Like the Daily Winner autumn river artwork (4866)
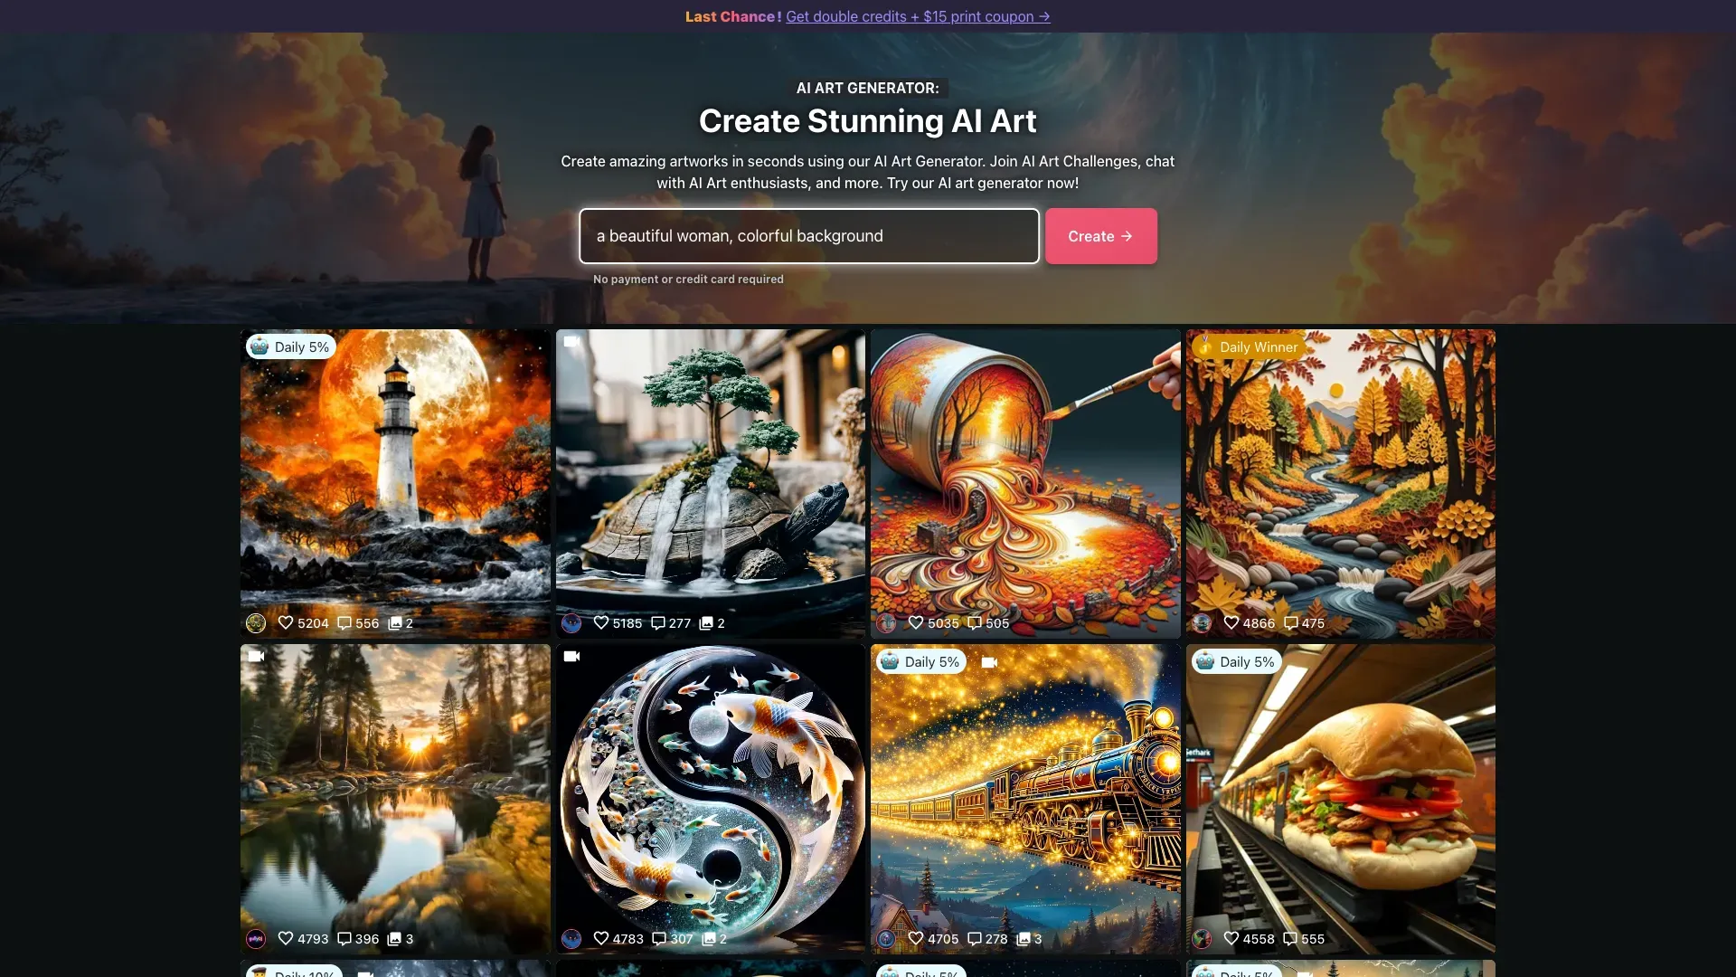This screenshot has width=1736, height=977. (1231, 622)
